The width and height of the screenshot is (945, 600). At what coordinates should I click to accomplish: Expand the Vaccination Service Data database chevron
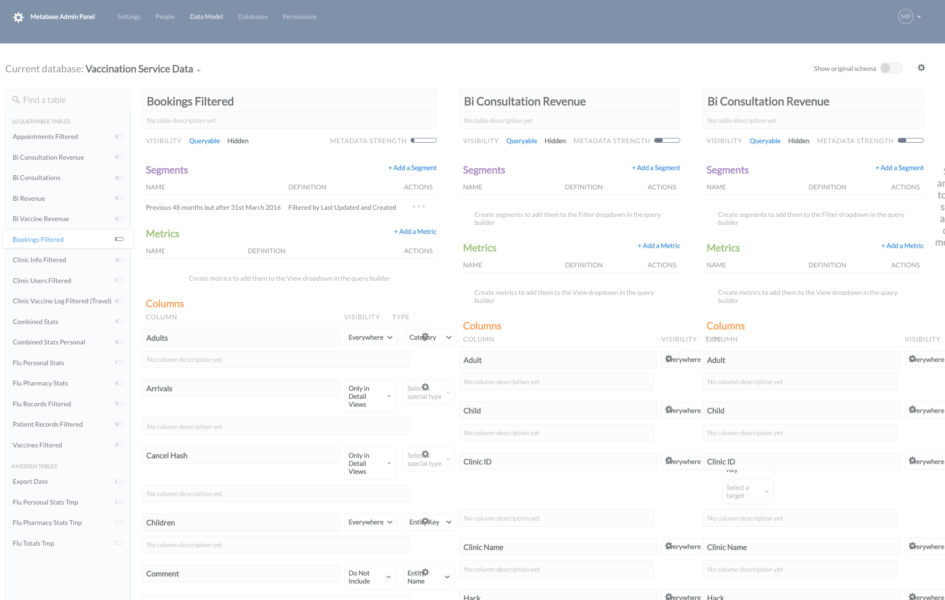point(199,69)
